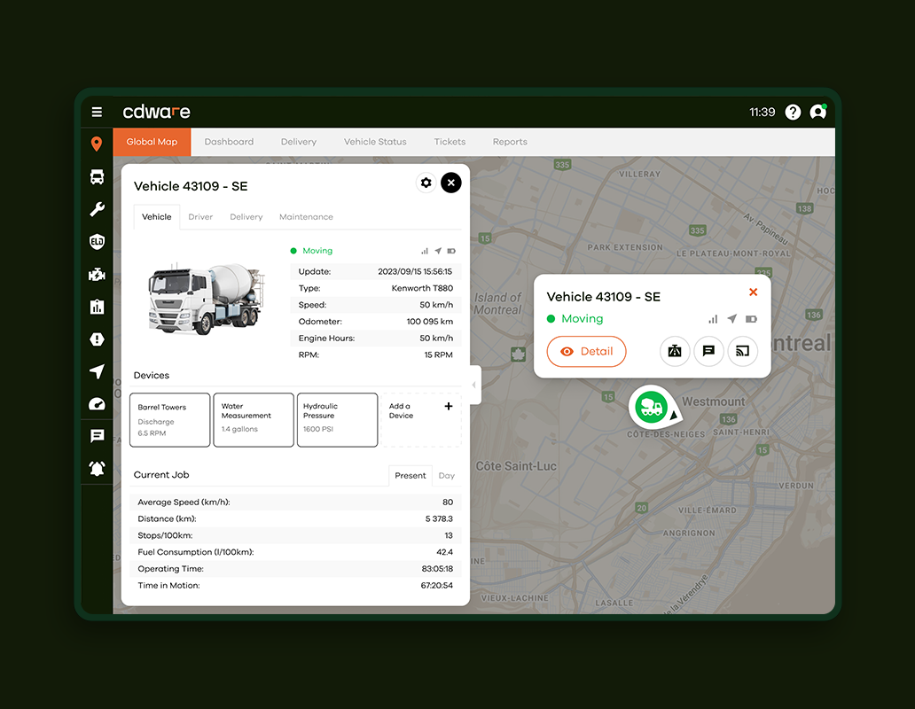Select the map pin sidebar icon
Viewport: 915px width, 709px height.
point(97,144)
